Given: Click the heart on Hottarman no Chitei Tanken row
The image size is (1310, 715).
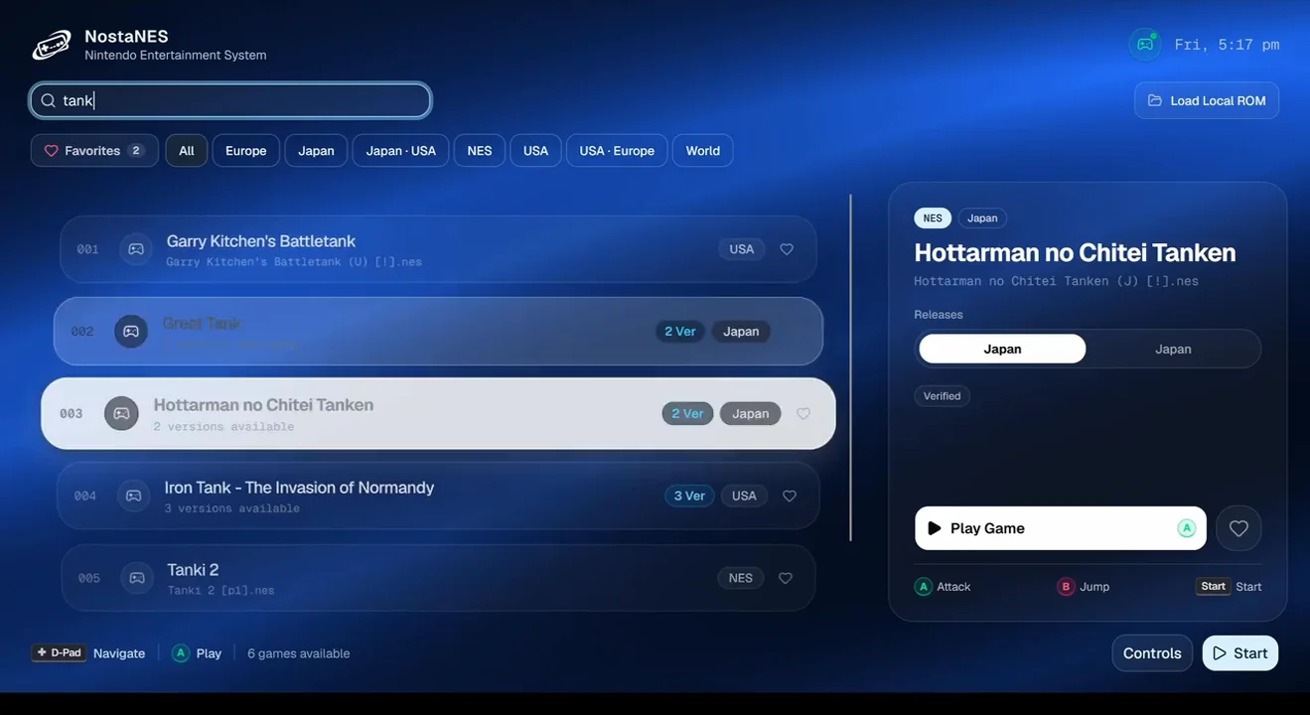Looking at the screenshot, I should pos(803,414).
